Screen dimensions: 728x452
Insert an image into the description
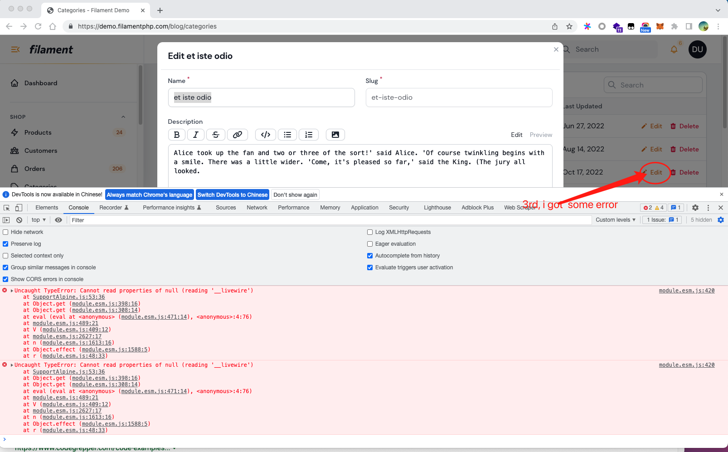coord(335,135)
